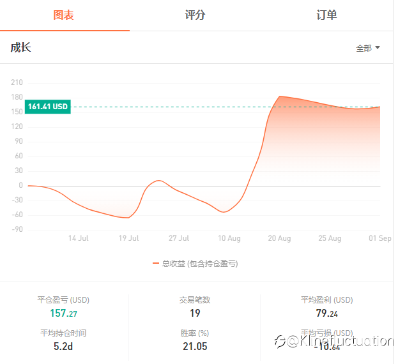
Task: Select the 10 Aug date label
Action: click(229, 238)
